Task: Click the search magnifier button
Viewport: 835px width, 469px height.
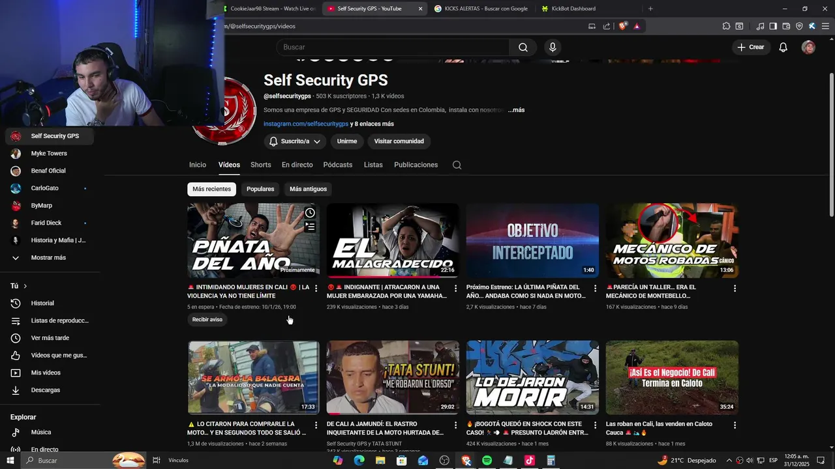Action: [523, 47]
